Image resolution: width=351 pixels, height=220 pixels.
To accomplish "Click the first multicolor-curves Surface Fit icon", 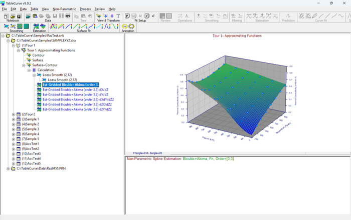I will click(x=53, y=26).
